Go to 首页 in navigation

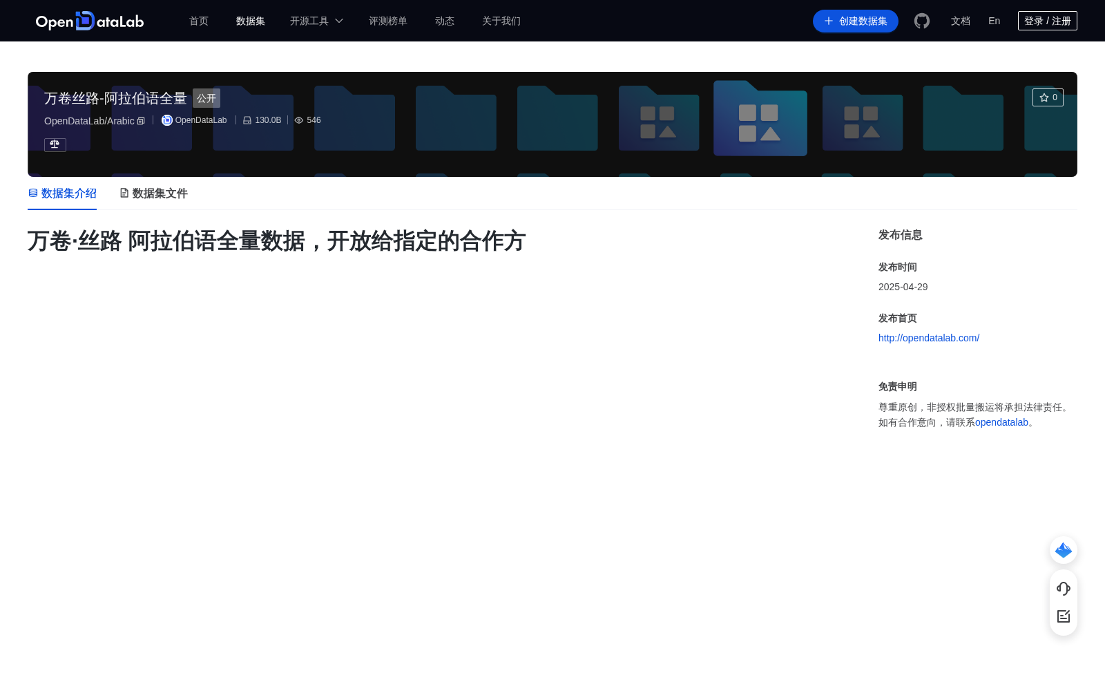coord(199,21)
